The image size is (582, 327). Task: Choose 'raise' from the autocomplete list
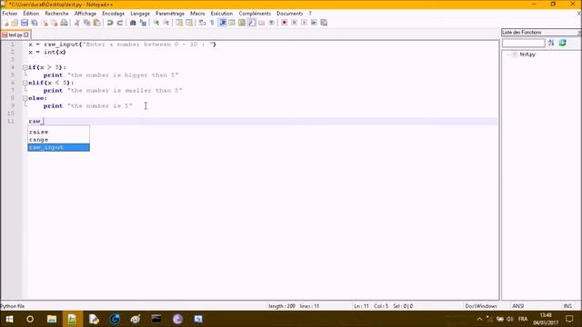58,132
